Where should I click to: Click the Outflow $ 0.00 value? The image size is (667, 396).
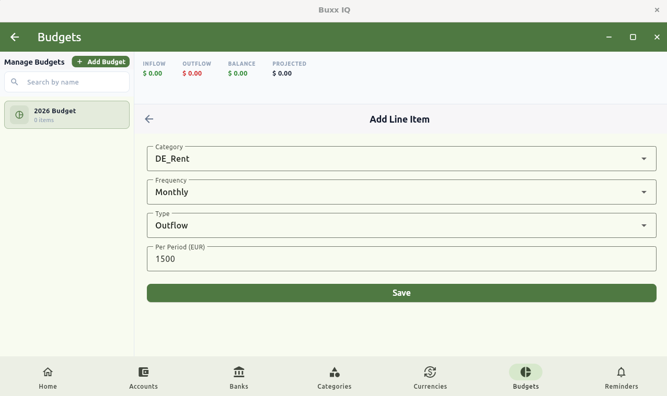click(x=192, y=74)
